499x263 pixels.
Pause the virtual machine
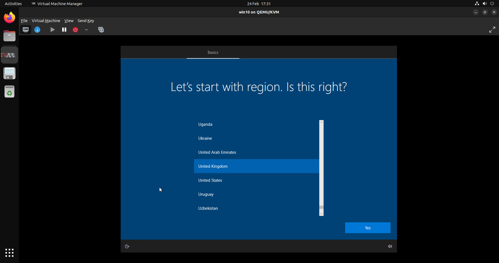click(64, 30)
